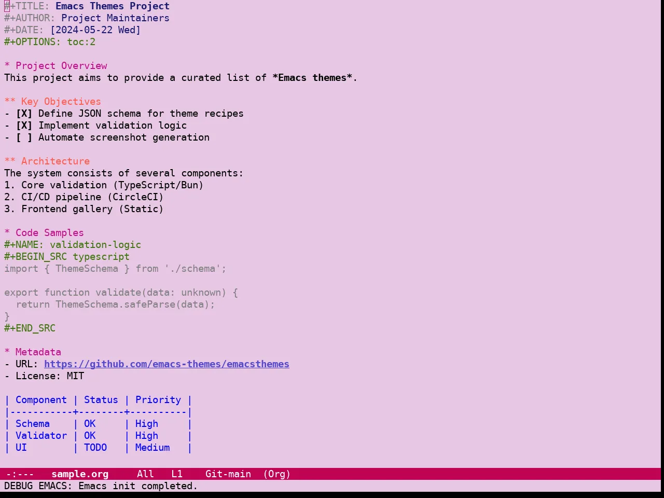Click the Priority table header cell
664x498 pixels.
(158, 400)
